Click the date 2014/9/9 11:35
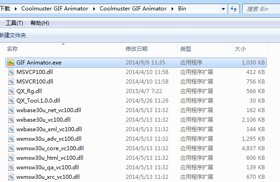 pos(145,63)
